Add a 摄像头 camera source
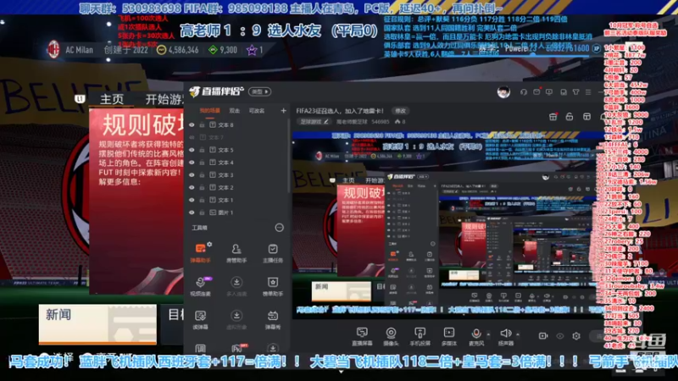Viewport: 678px width, 381px height. (x=391, y=336)
